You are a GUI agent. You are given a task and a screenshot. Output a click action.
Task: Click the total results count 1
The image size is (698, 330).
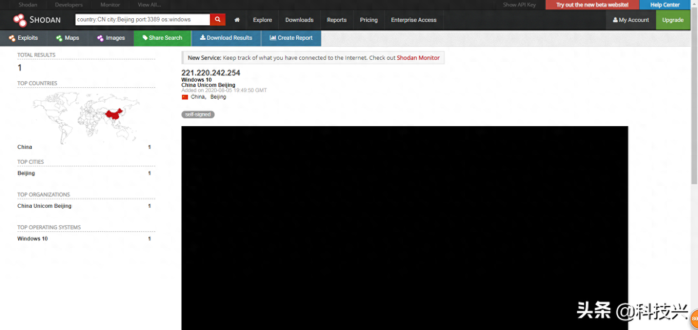pyautogui.click(x=20, y=68)
